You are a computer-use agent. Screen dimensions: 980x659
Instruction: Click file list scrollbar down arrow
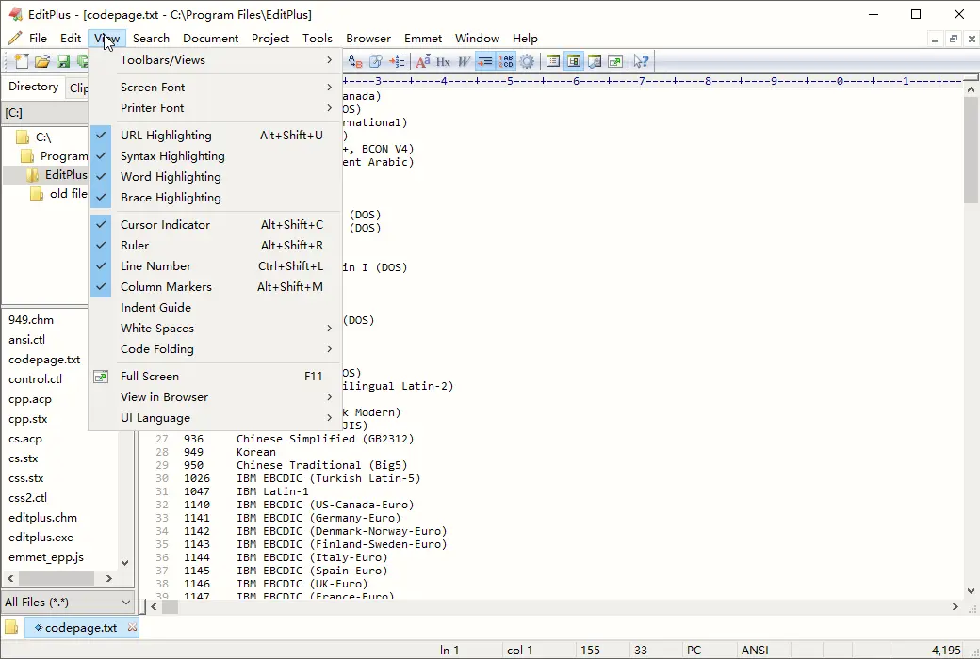[x=125, y=562]
